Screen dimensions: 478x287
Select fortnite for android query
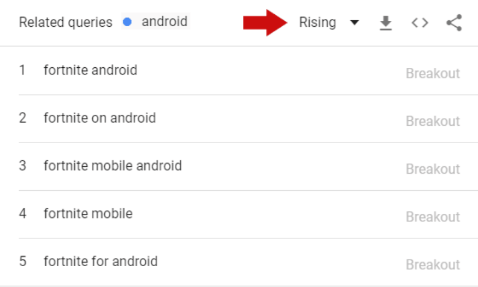pos(101,261)
